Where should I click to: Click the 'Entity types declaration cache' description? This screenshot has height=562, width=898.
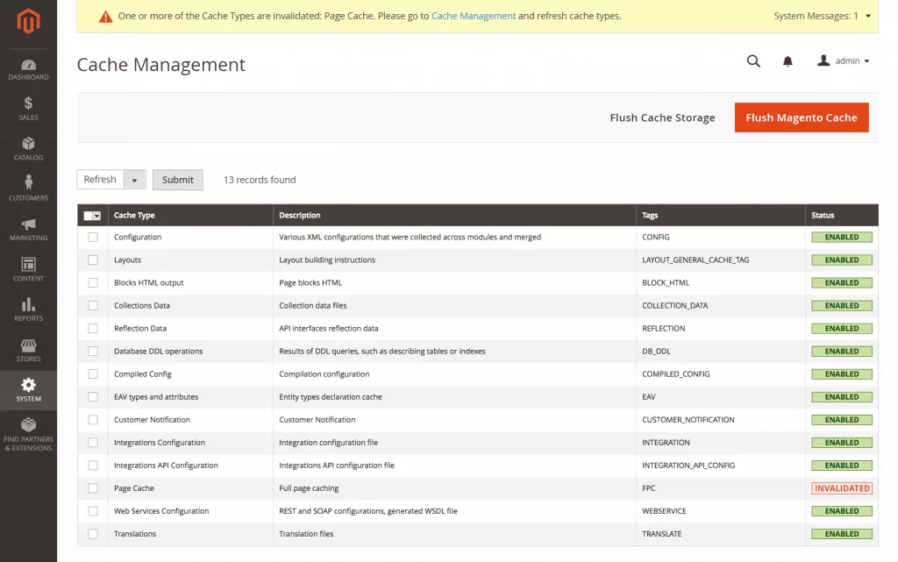pos(331,397)
